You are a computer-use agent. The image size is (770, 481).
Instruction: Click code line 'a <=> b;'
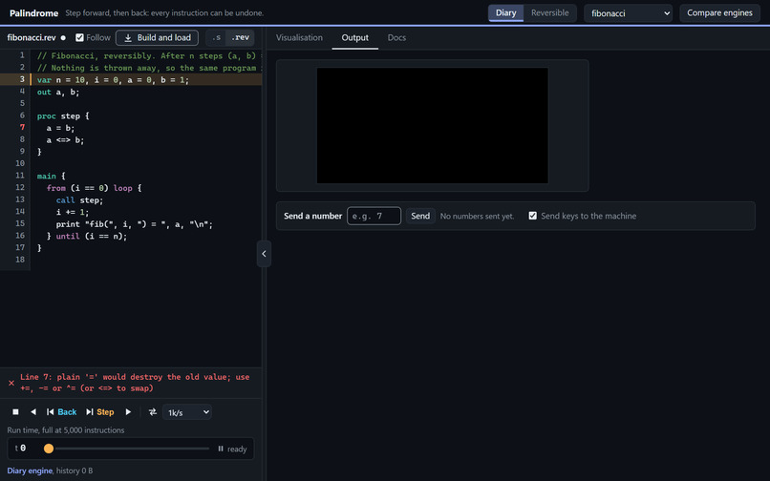tap(65, 140)
